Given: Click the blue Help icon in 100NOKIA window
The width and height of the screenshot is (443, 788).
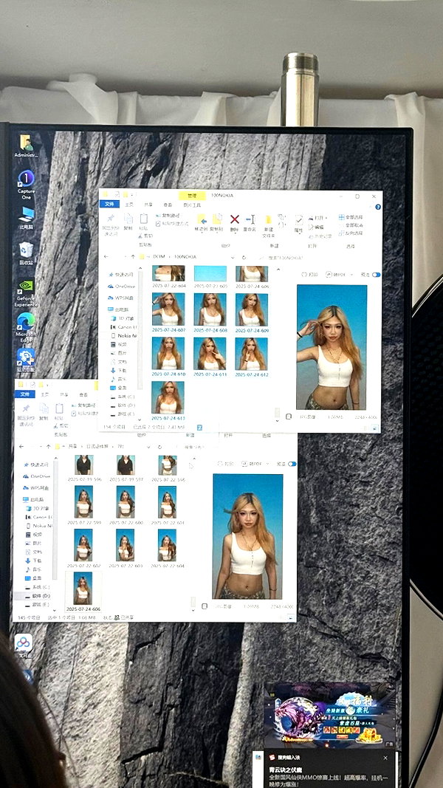Looking at the screenshot, I should pyautogui.click(x=378, y=207).
